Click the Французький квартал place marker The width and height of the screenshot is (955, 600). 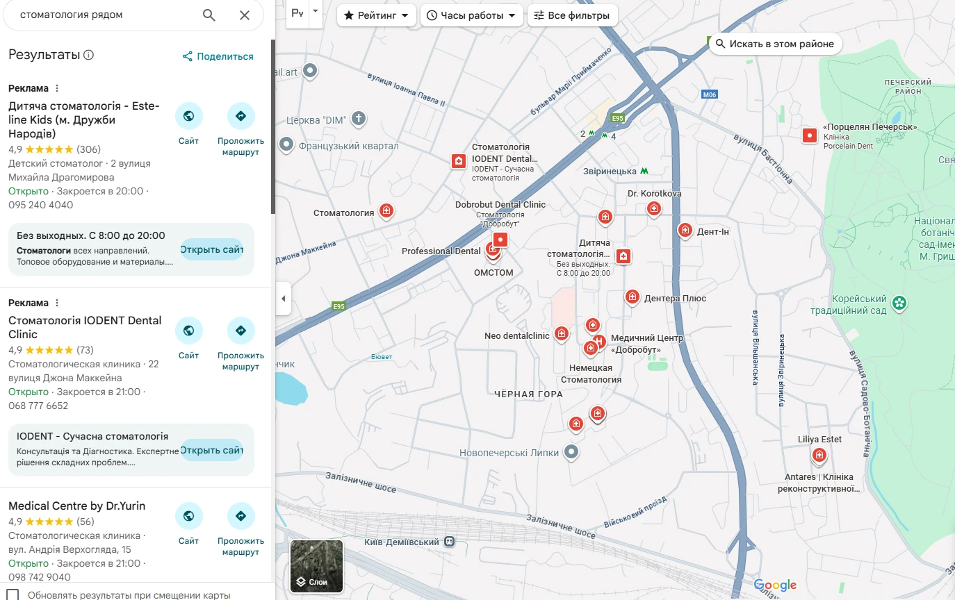tap(286, 145)
